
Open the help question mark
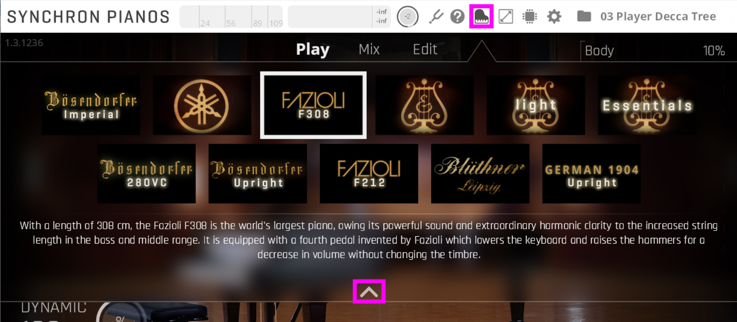(457, 17)
